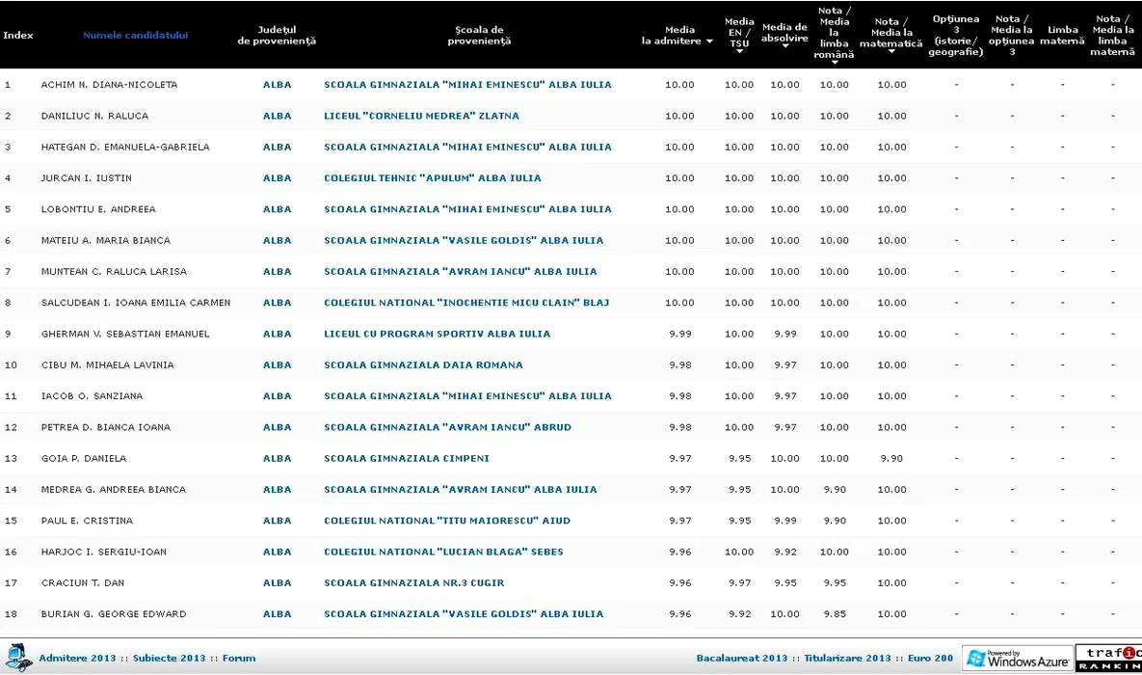The width and height of the screenshot is (1142, 675).
Task: Open Admitere 2013 footer link
Action: click(x=77, y=659)
